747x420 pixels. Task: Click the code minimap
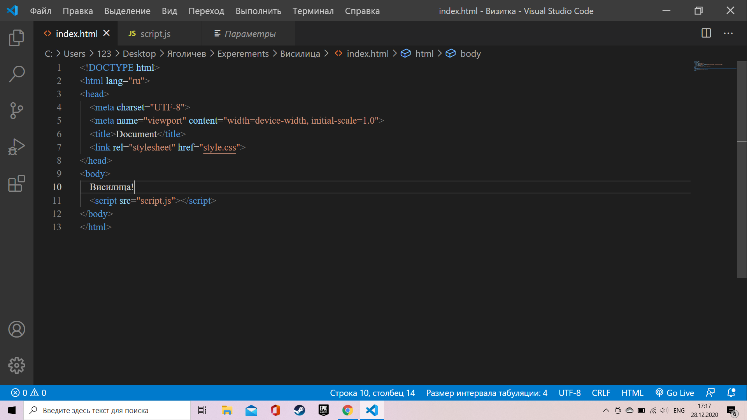(714, 66)
